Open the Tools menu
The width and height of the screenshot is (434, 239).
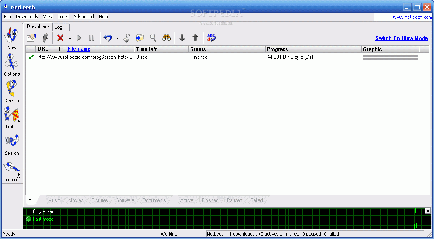[63, 17]
